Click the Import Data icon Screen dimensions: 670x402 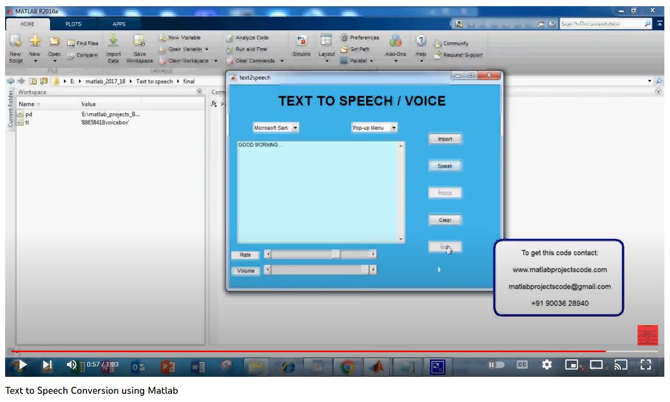(114, 41)
